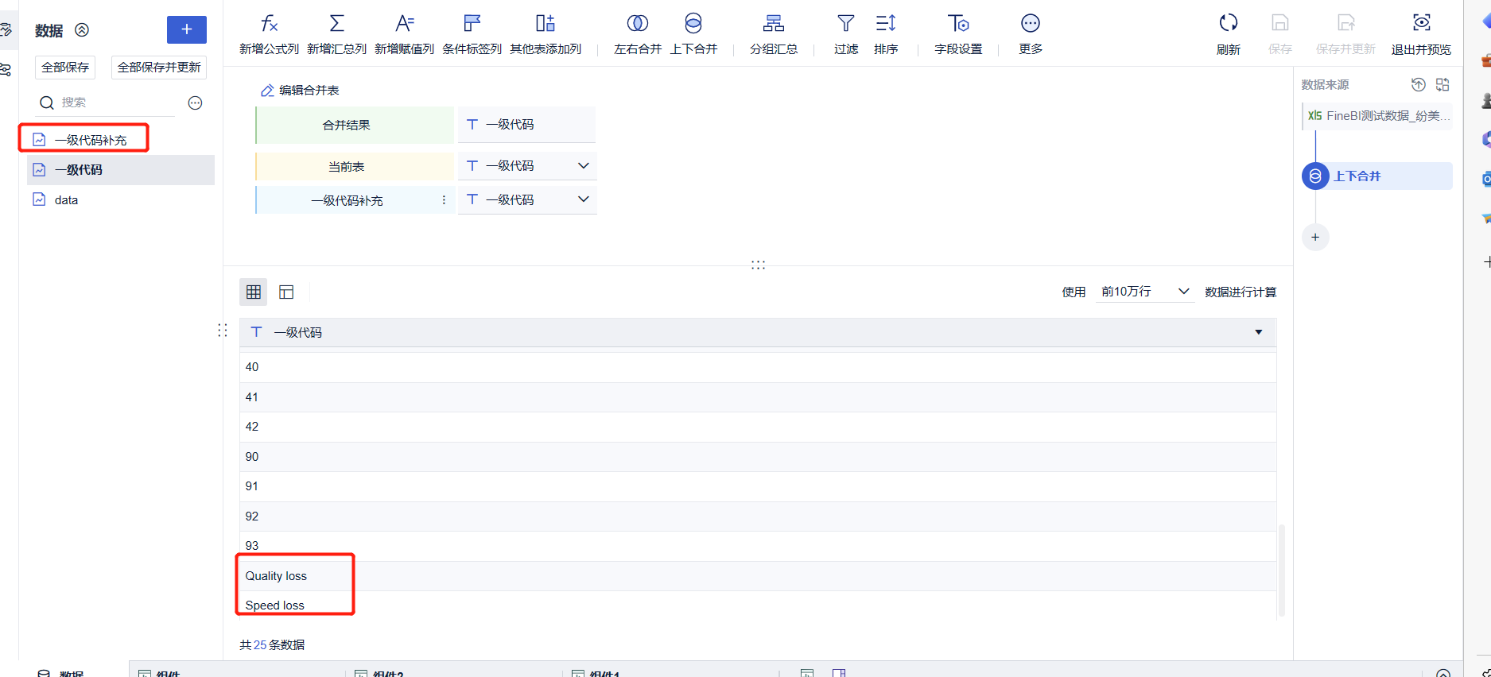Click the 合并结果 一级代码 field
Screen dimensions: 1491x677
click(526, 125)
